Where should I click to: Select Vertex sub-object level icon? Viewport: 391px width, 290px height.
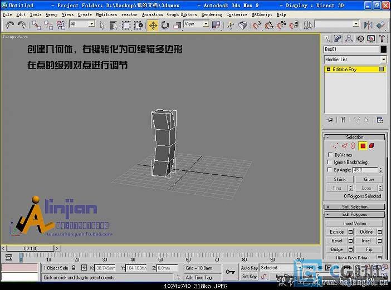click(335, 146)
